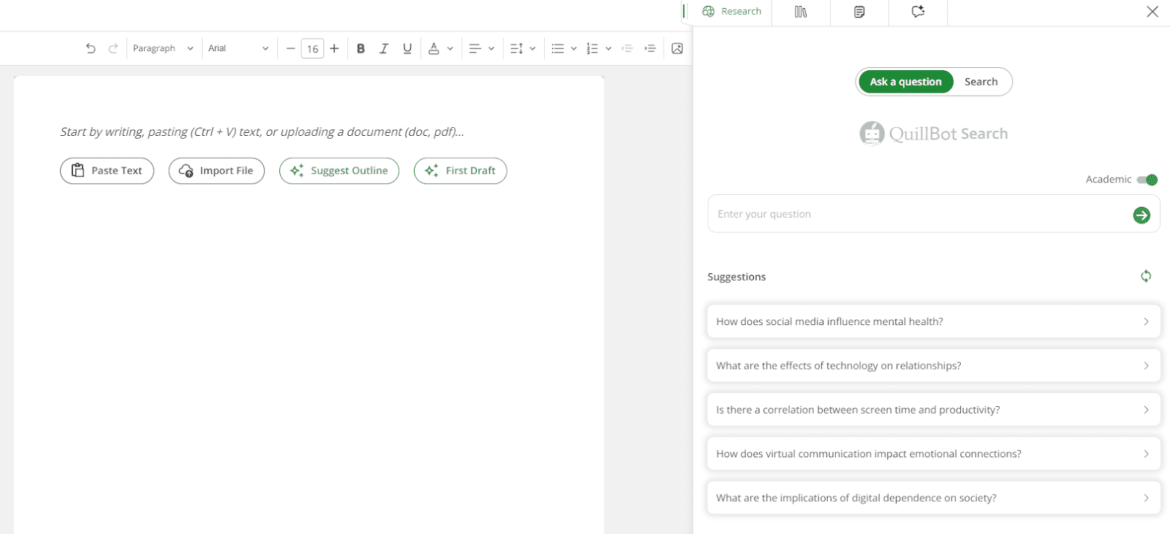
Task: Apply bulleted list
Action: (557, 48)
